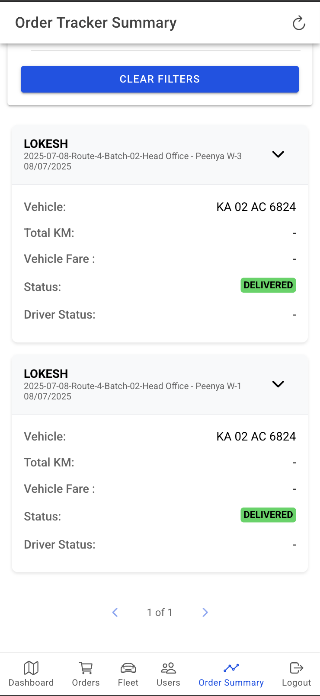
Task: Go to Orders via the cart icon
Action: (x=86, y=668)
